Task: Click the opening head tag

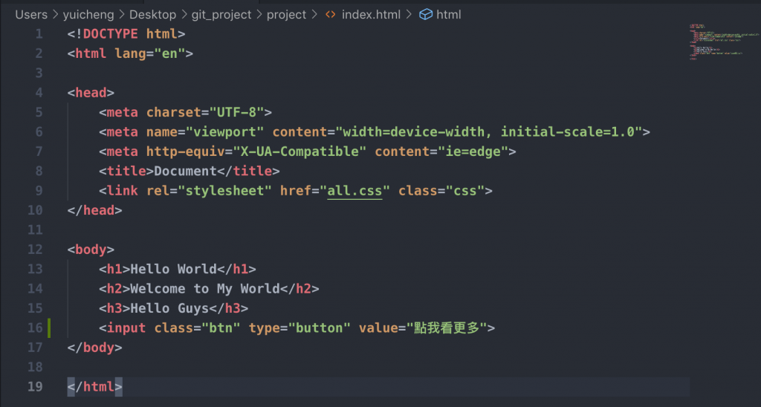Action: (x=91, y=93)
